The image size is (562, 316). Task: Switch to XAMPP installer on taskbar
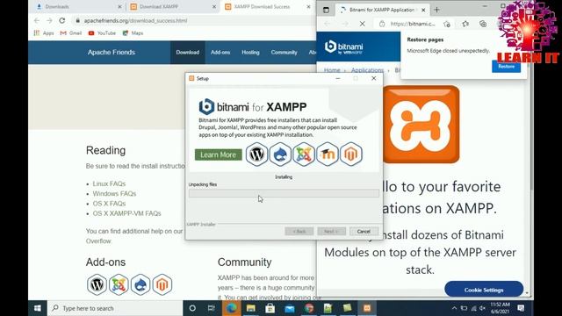(367, 308)
